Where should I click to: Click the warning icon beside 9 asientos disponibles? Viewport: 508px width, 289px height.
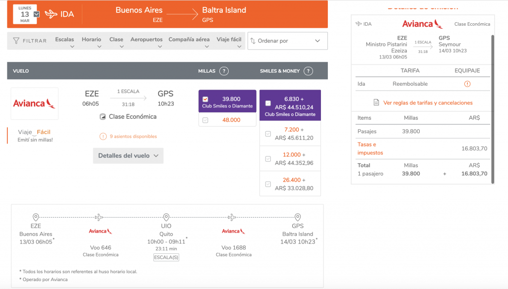click(x=103, y=137)
